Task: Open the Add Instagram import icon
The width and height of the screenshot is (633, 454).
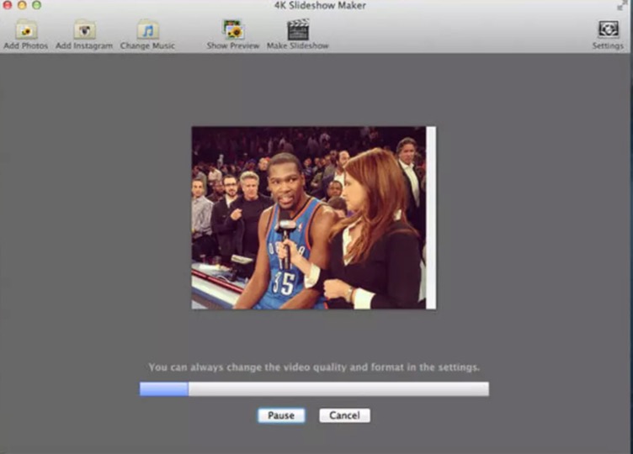Action: click(x=84, y=29)
